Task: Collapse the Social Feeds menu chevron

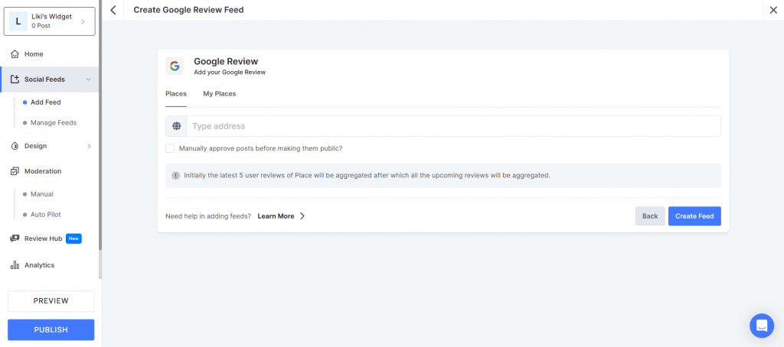Action: (x=89, y=79)
